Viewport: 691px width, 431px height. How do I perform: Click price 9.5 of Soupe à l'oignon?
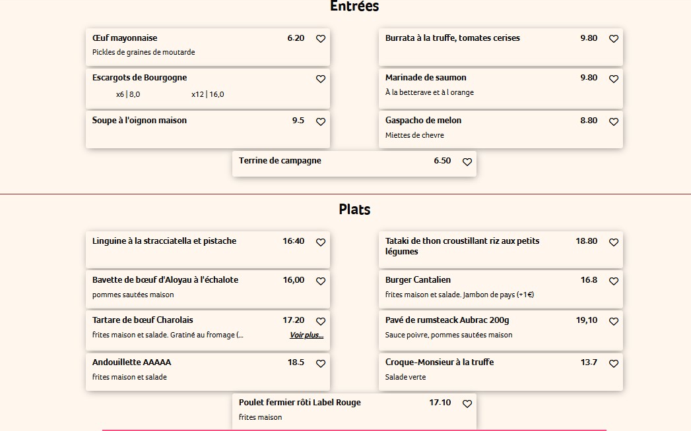(x=298, y=120)
